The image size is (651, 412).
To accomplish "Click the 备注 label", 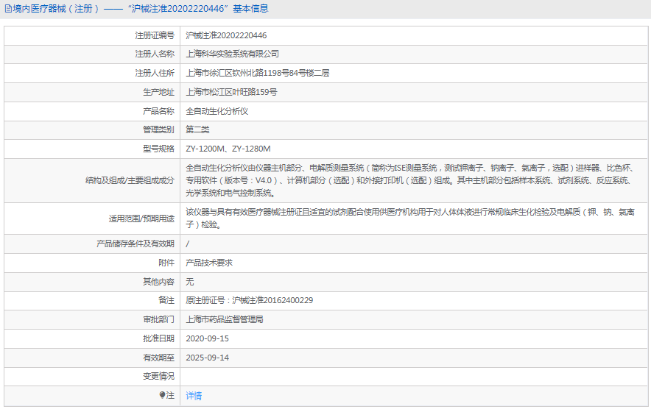I will coord(166,300).
